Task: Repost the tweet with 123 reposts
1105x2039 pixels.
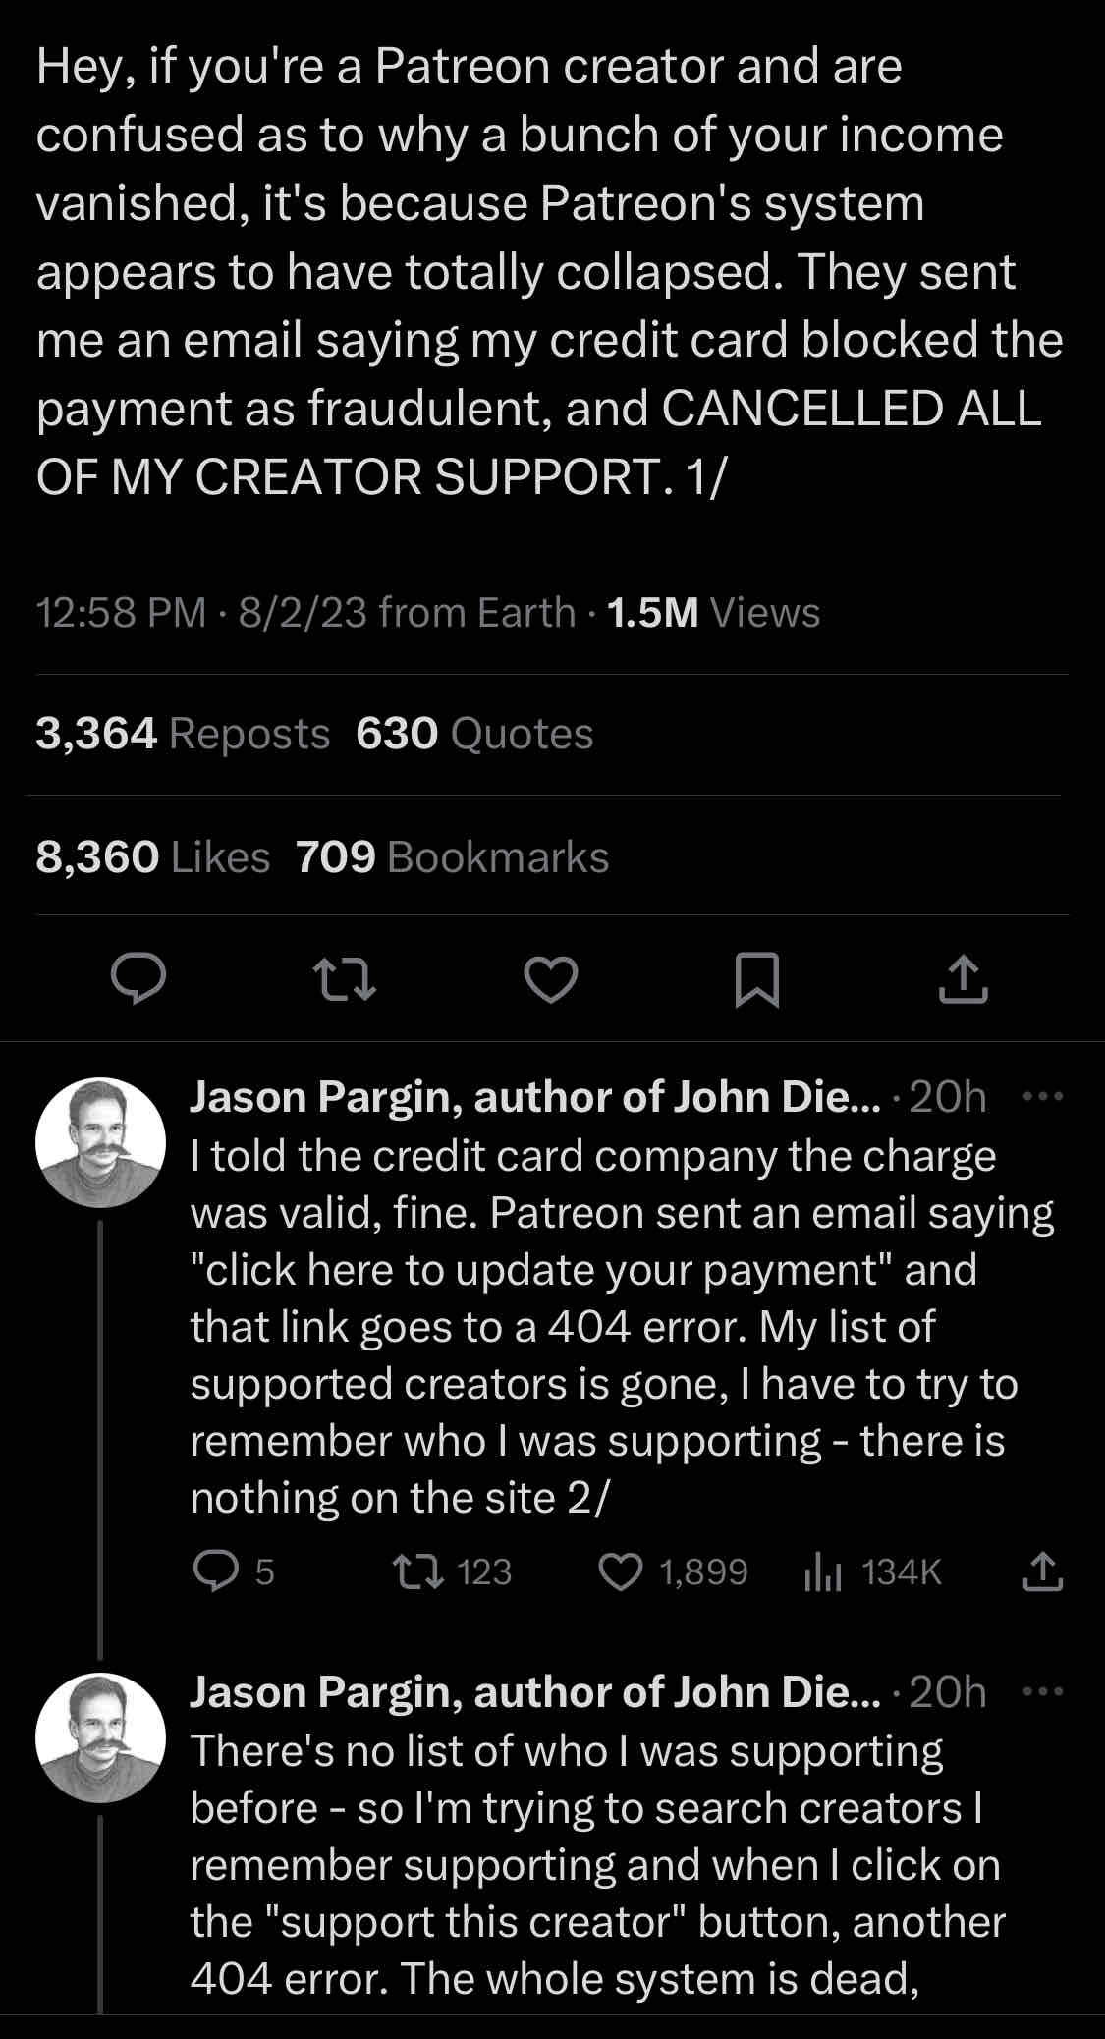Action: click(411, 1571)
